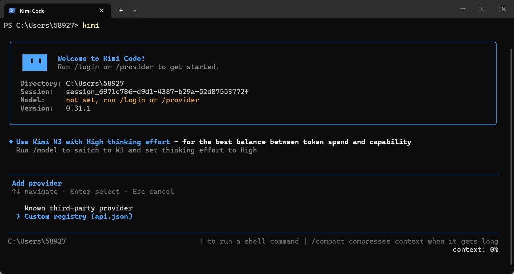Select 'Known third-party provider' option
Screen dimensions: 514x274
78,208
